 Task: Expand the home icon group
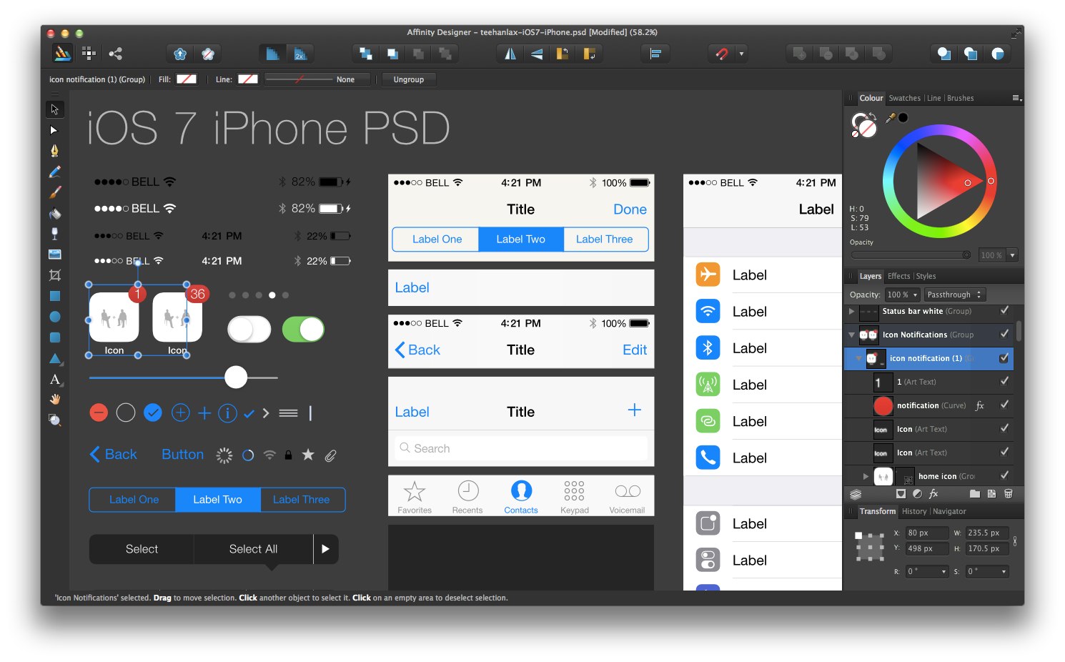click(x=866, y=476)
